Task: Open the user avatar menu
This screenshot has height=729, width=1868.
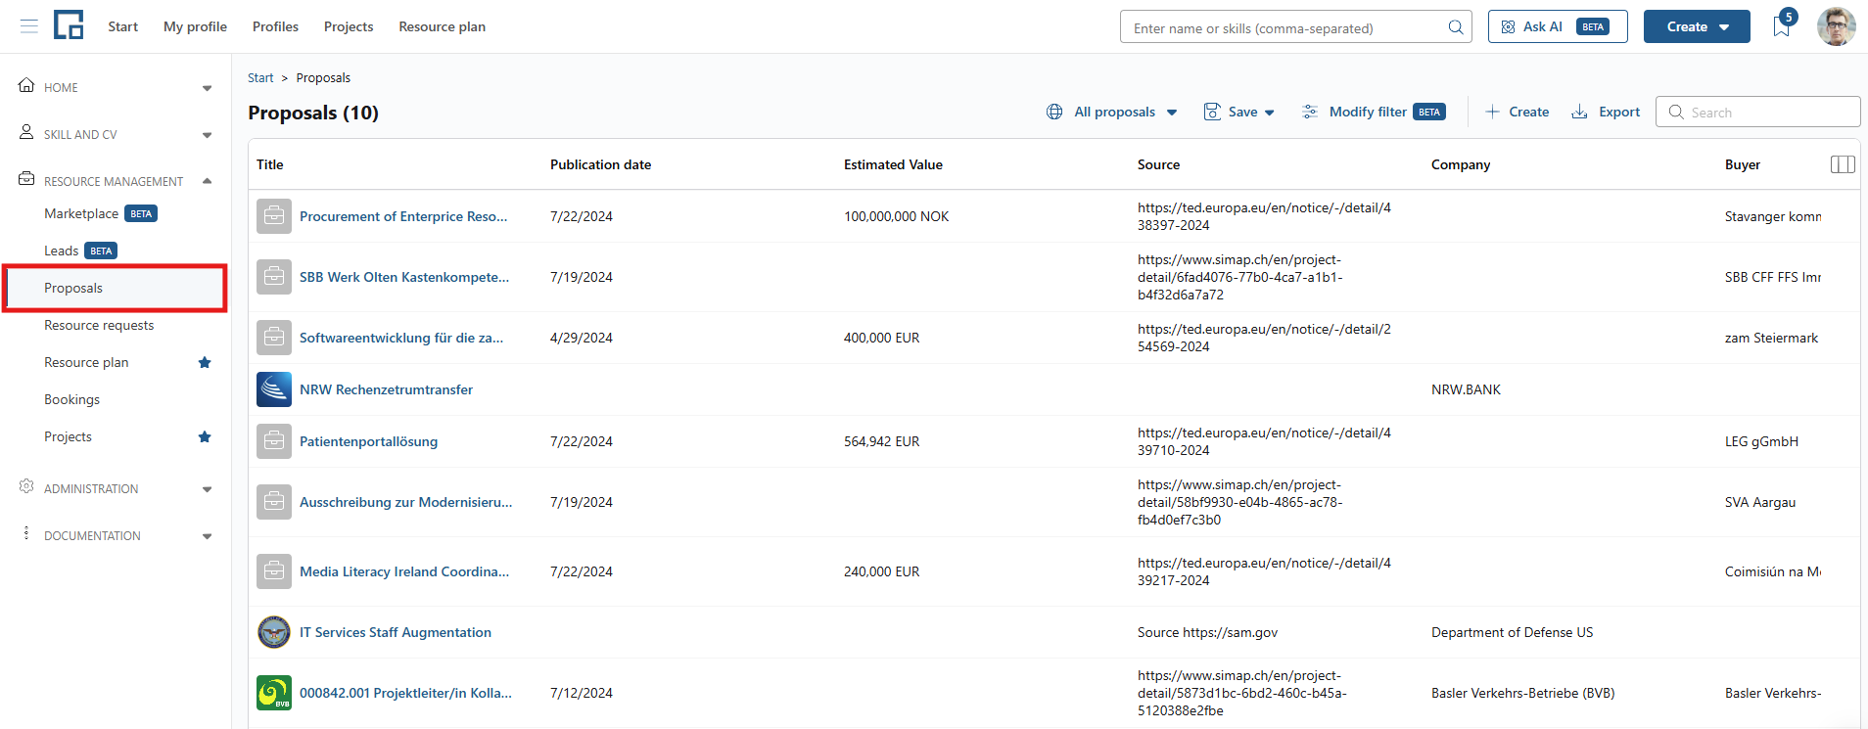Action: [x=1837, y=26]
